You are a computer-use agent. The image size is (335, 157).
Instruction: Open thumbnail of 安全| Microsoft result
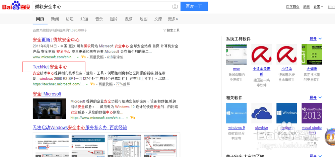(x=49, y=109)
